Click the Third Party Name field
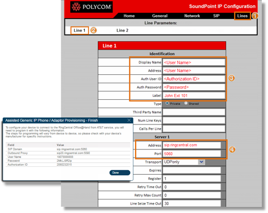Viewport: 268px width, 213px height. 194,112
